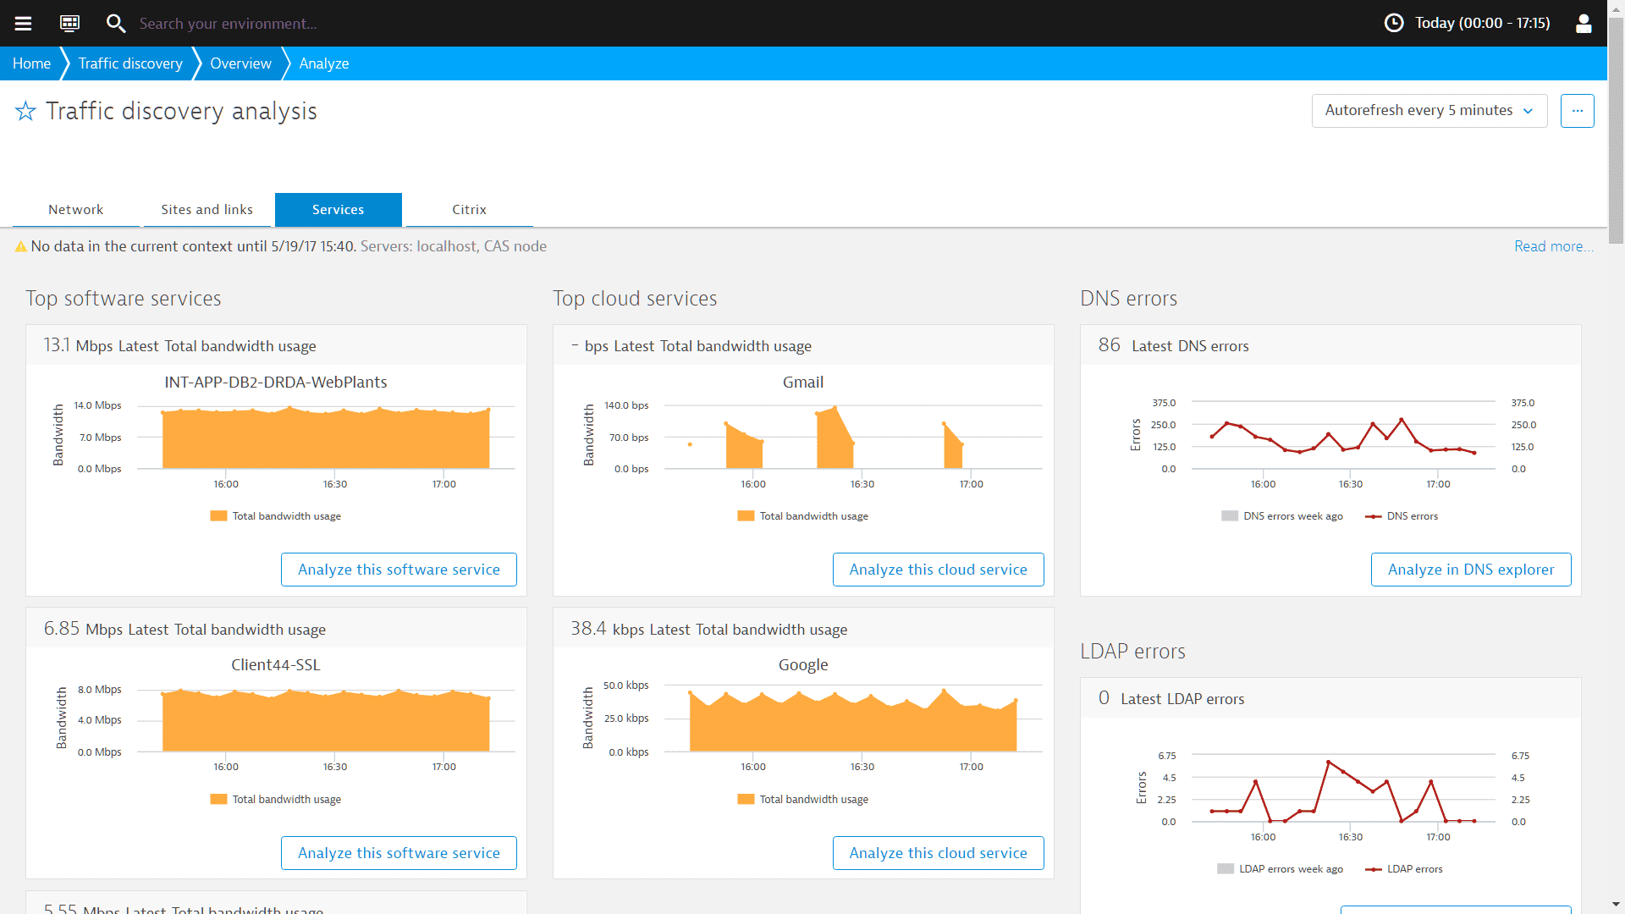Screen dimensions: 1625x914
Task: Click the Top cloud services heading
Action: [x=635, y=299]
